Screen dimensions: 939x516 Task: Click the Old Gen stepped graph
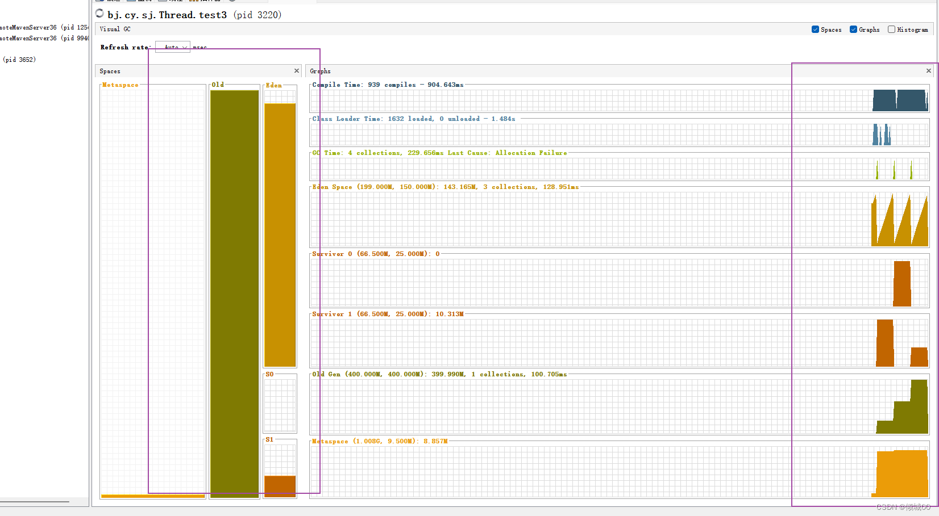pyautogui.click(x=902, y=407)
